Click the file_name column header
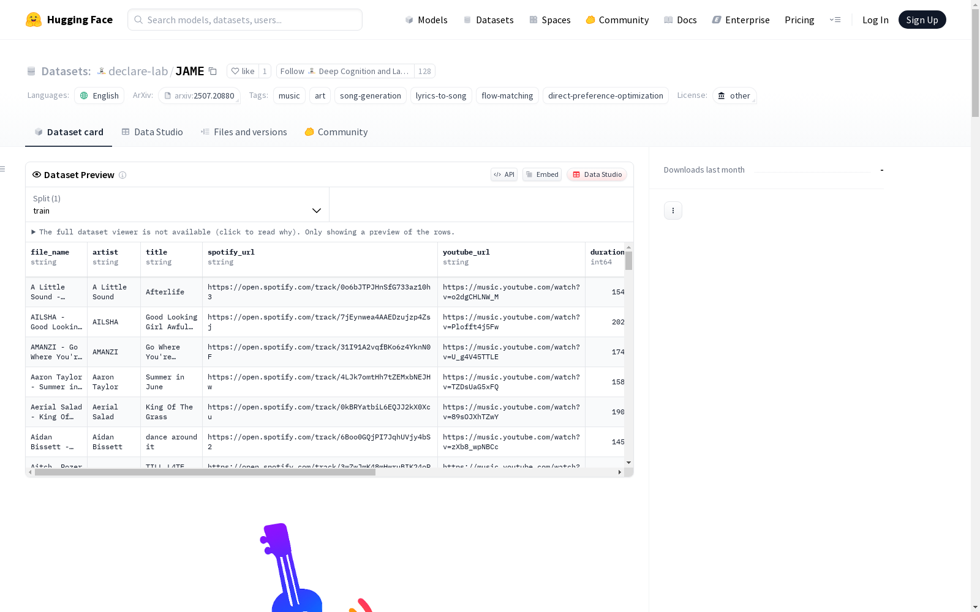Viewport: 980px width, 612px height. pos(56,259)
